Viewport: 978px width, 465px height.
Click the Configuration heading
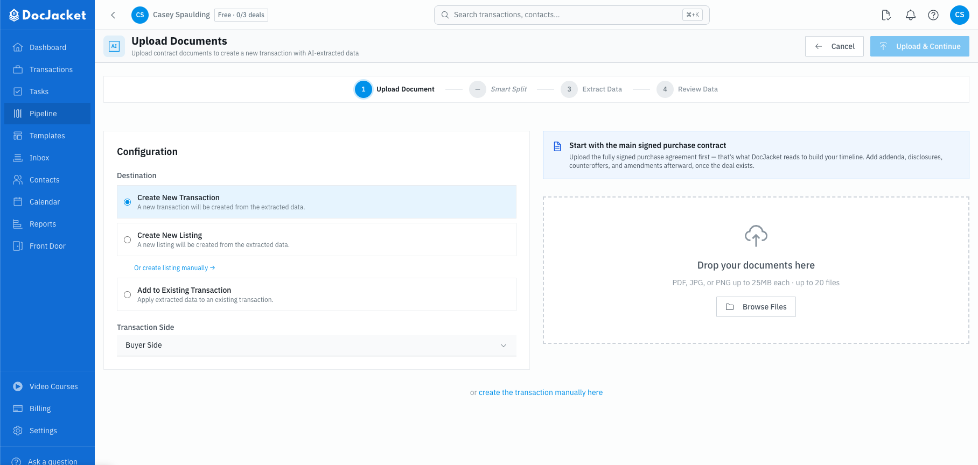pos(147,152)
